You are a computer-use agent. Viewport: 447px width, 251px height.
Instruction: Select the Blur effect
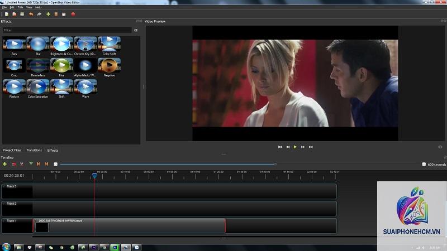pos(38,46)
